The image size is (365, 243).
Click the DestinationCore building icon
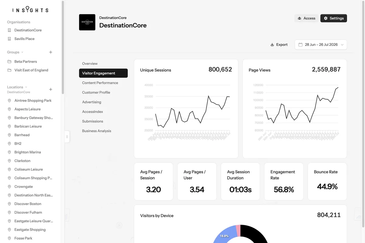pos(9,30)
